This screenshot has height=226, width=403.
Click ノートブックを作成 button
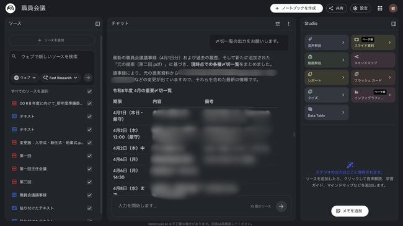pyautogui.click(x=296, y=8)
